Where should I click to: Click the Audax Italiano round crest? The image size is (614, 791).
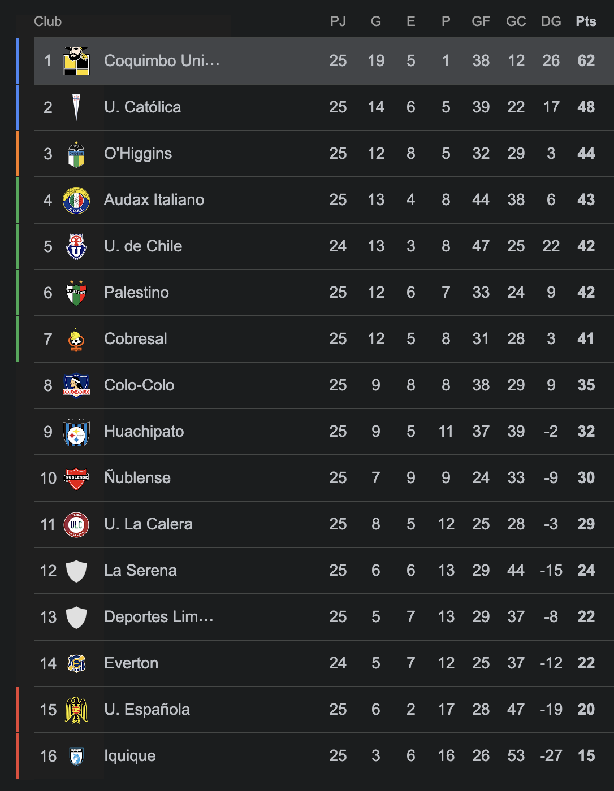click(76, 200)
